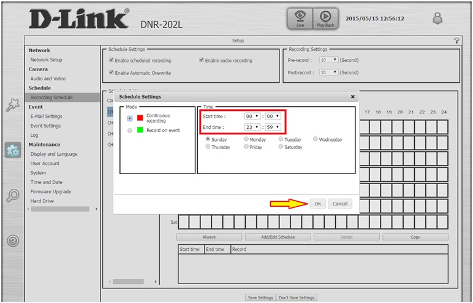Click the red Continuous recording color swatch
Viewport: 473px width, 303px height.
pyautogui.click(x=140, y=118)
